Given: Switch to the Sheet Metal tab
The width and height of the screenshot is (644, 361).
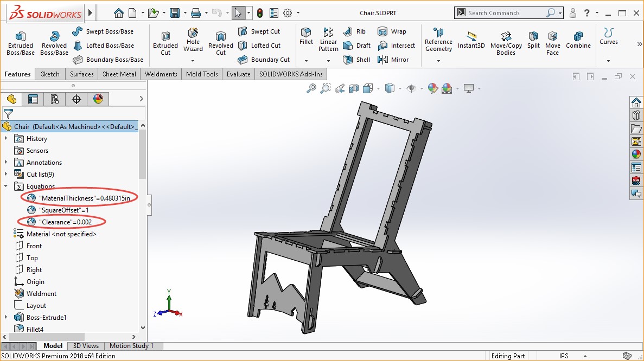Looking at the screenshot, I should tap(119, 74).
